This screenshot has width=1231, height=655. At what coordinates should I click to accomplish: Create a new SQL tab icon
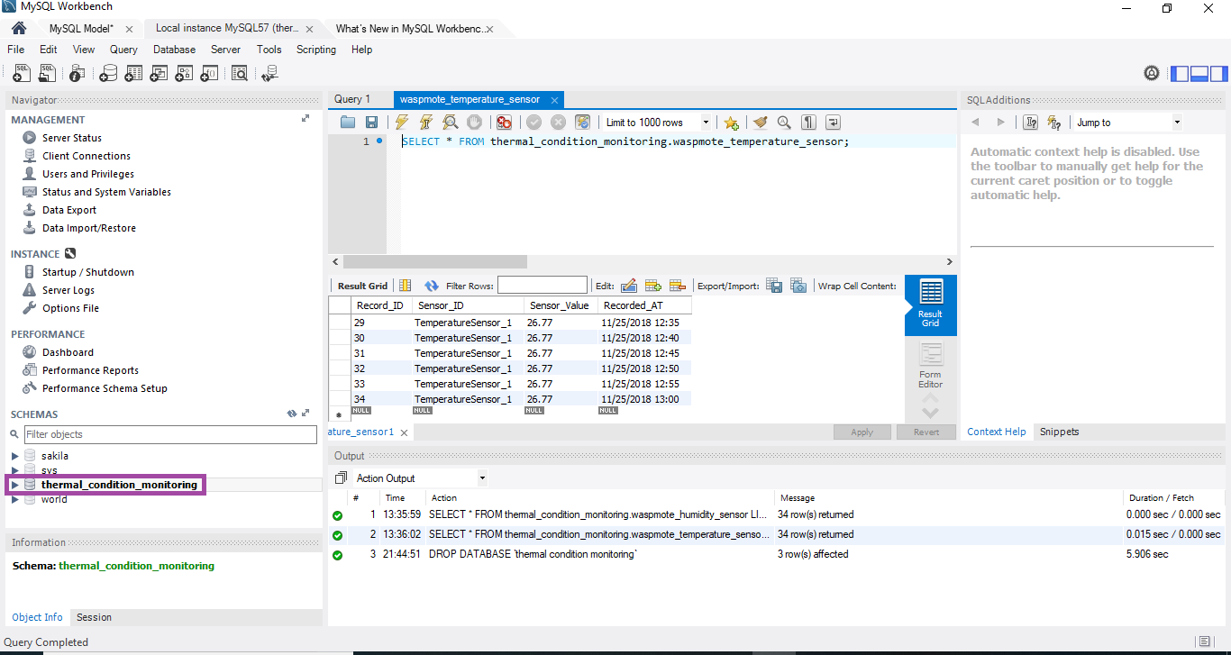coord(22,74)
